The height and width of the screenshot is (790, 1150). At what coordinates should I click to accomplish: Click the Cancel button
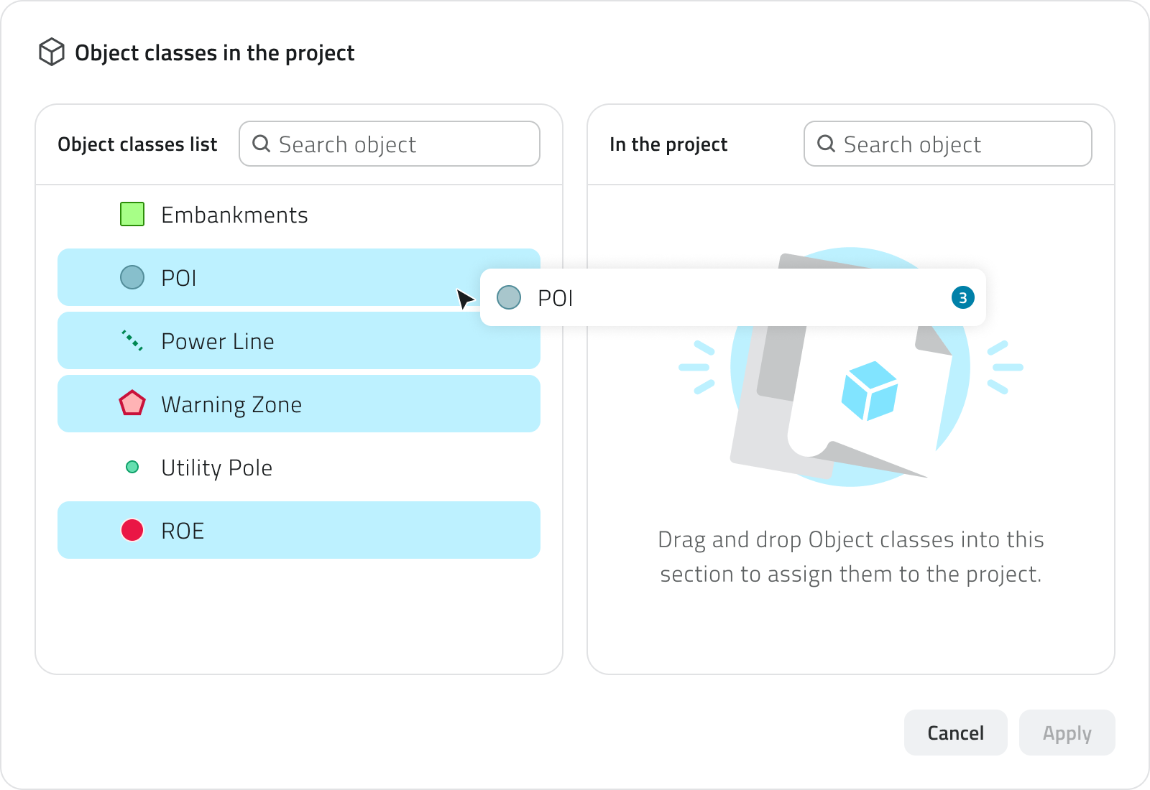point(955,733)
